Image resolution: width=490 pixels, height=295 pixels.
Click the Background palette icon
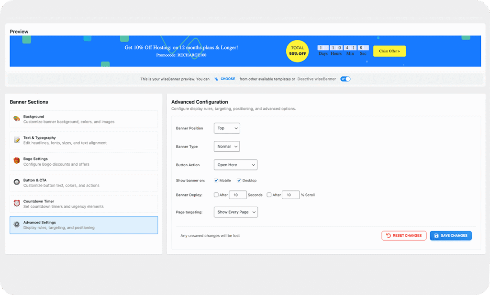click(17, 119)
